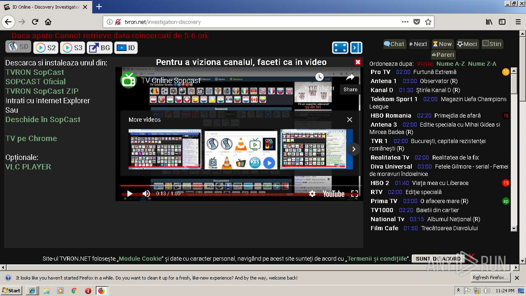Open YouTube player settings gear
The height and width of the screenshot is (296, 526).
pos(312,194)
